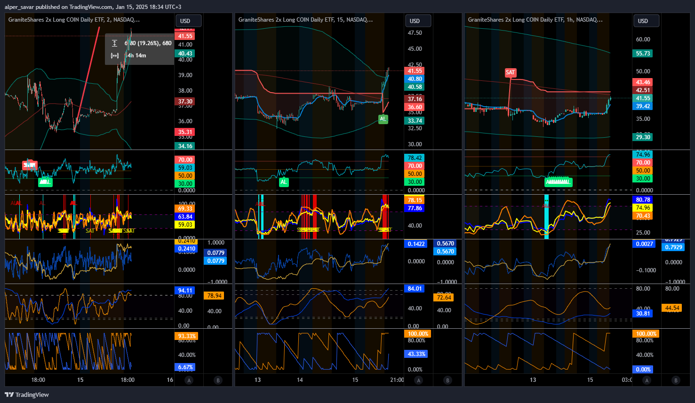Click the red 43.46 price label on the 1h chart
695x403 pixels.
point(643,82)
